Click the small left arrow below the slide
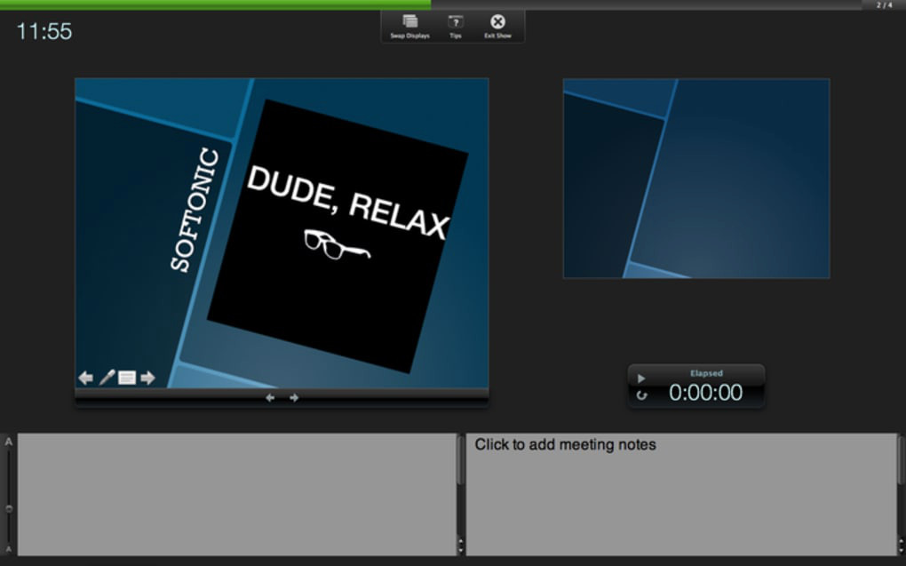This screenshot has width=906, height=566. (x=270, y=398)
